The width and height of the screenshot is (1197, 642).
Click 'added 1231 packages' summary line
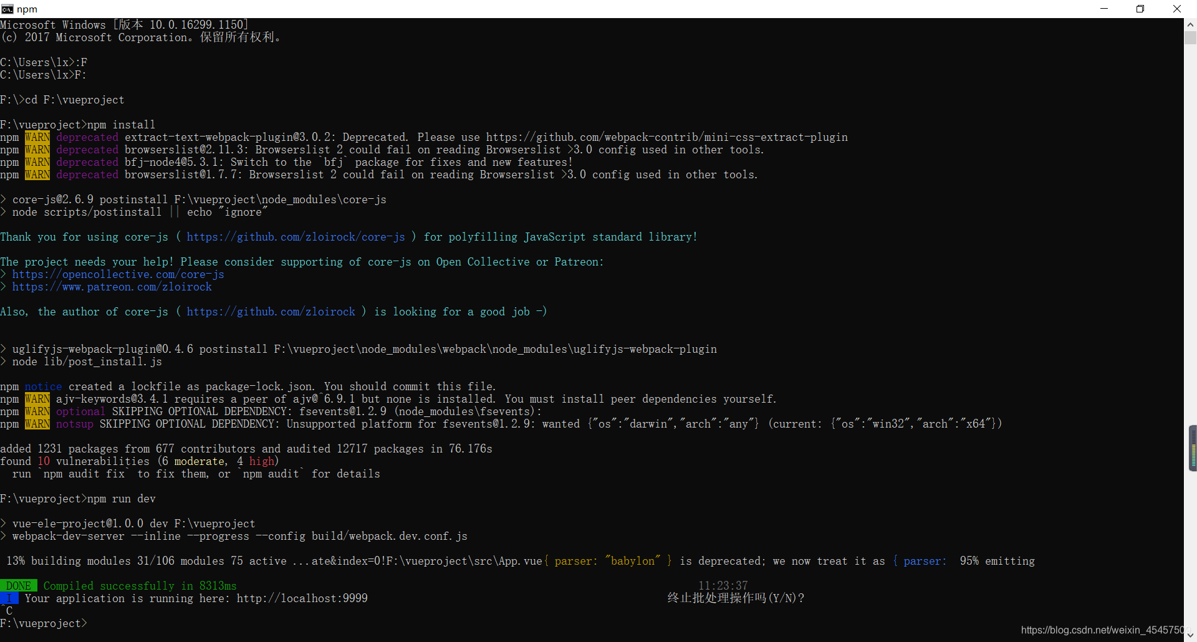246,449
